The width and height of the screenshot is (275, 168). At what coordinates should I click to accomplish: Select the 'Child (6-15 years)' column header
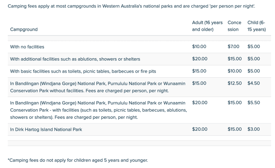(256, 26)
